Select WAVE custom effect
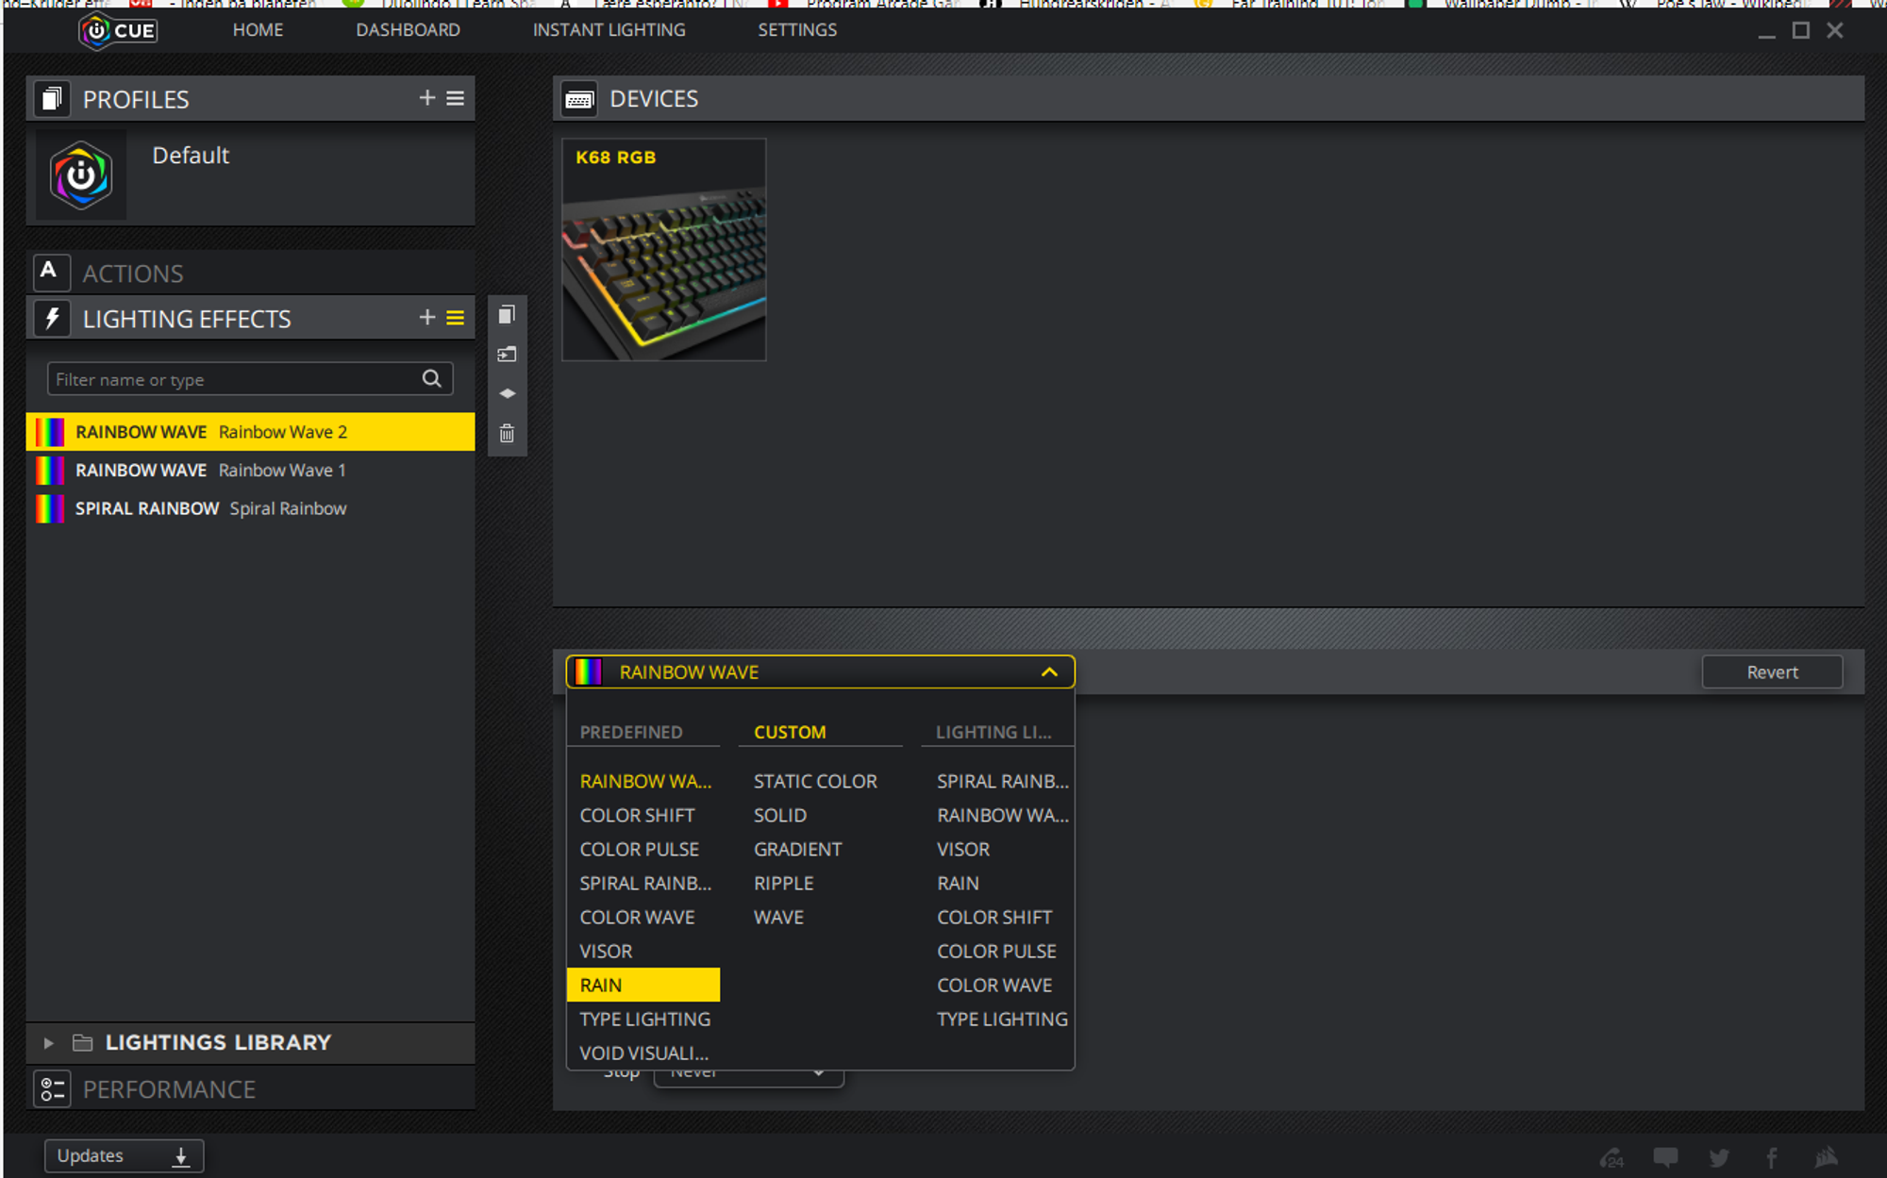Image resolution: width=1887 pixels, height=1178 pixels. pos(778,917)
